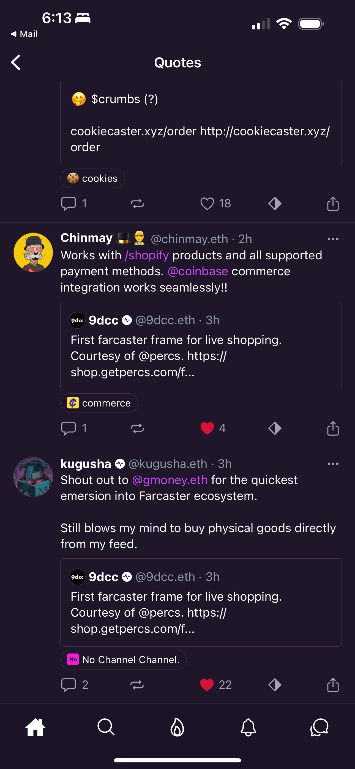Go back using the Quotes back arrow
Viewport: 355px width, 769px height.
coord(16,62)
